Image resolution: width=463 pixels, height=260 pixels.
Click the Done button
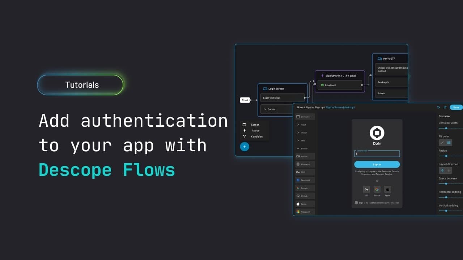click(x=456, y=107)
